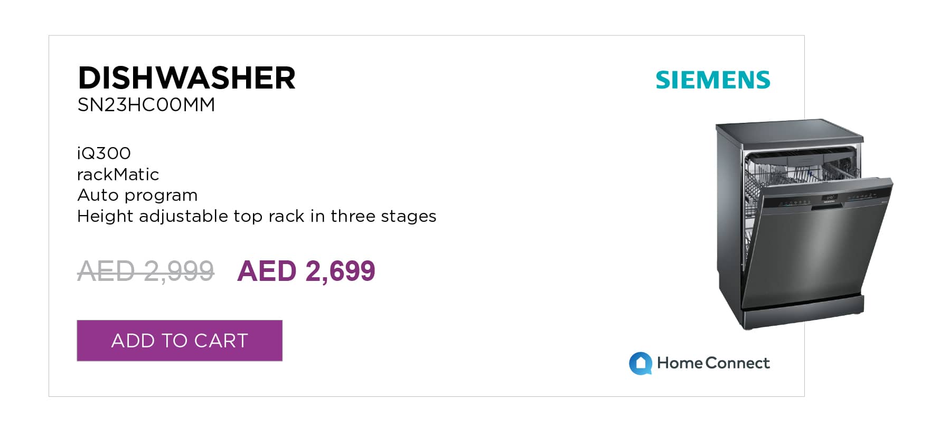Image resolution: width=949 pixels, height=429 pixels.
Task: Click the dishwasher's left side panel
Action: click(729, 221)
